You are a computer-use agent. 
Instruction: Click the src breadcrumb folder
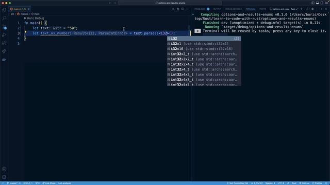coord(12,14)
